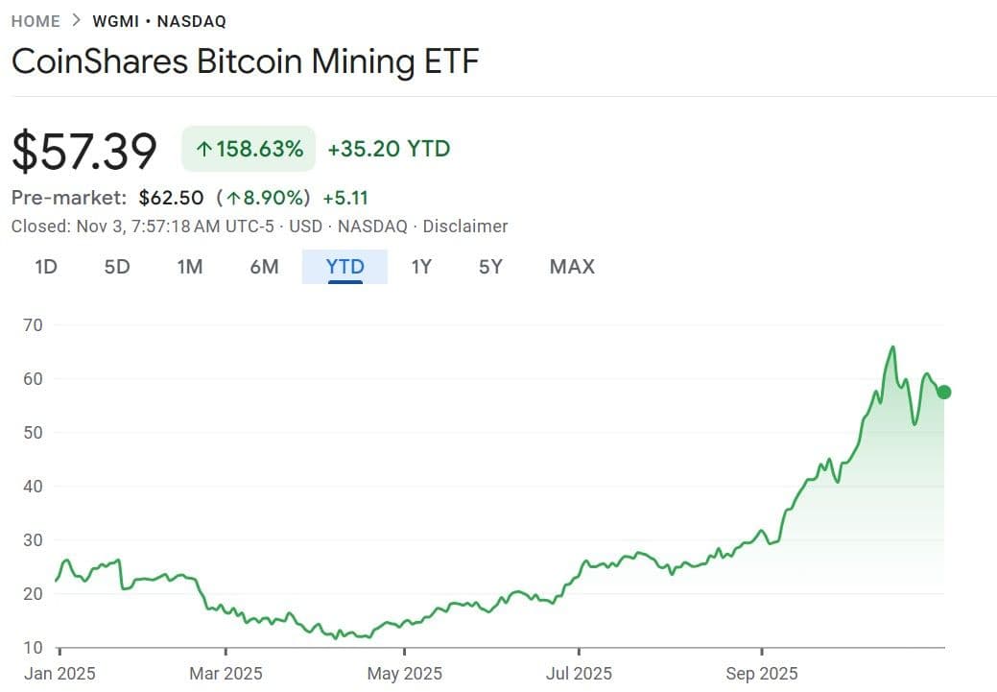Click the $57.39 price value

tap(84, 151)
